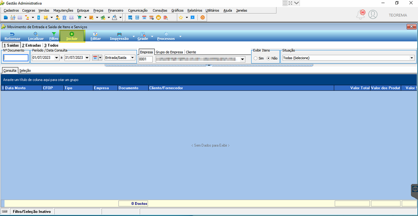This screenshot has height=216, width=418.
Task: Sort by Cliente/Fornecedor column header
Action: click(241, 88)
